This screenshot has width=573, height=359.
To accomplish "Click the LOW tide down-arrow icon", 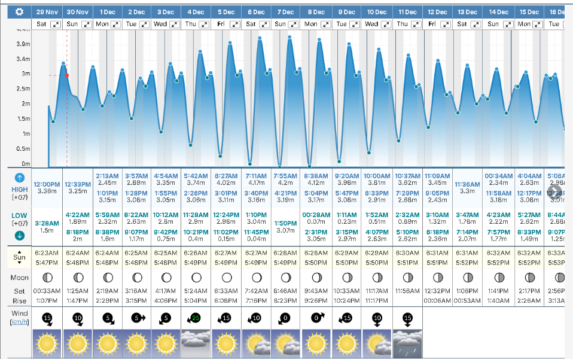I will [19, 234].
